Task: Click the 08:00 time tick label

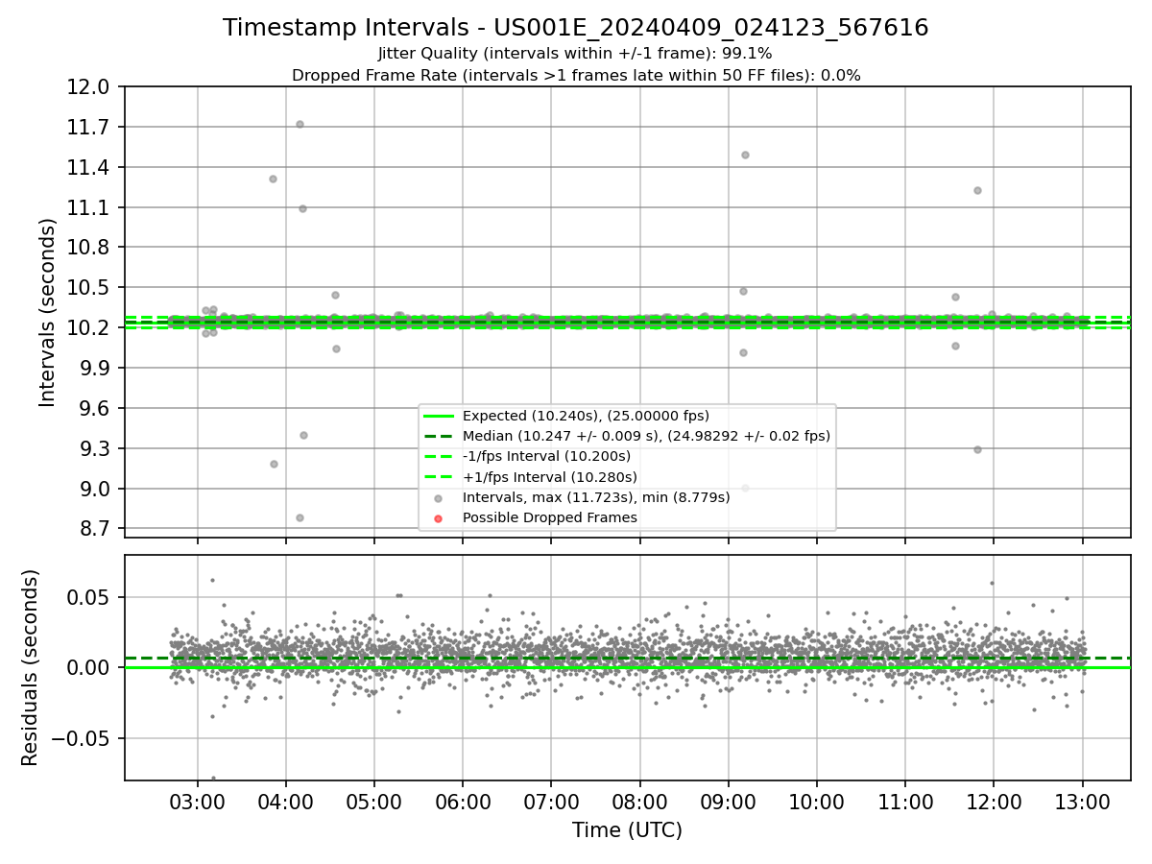Action: coord(640,802)
